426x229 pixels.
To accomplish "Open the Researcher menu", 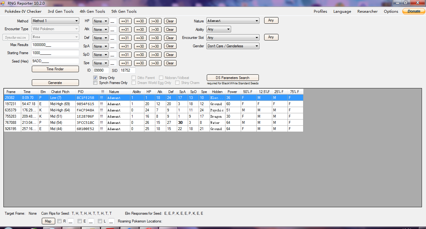I will pyautogui.click(x=367, y=12).
